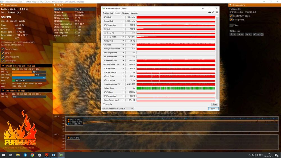Click GPU-Z refresh sensors icon

coord(213,13)
